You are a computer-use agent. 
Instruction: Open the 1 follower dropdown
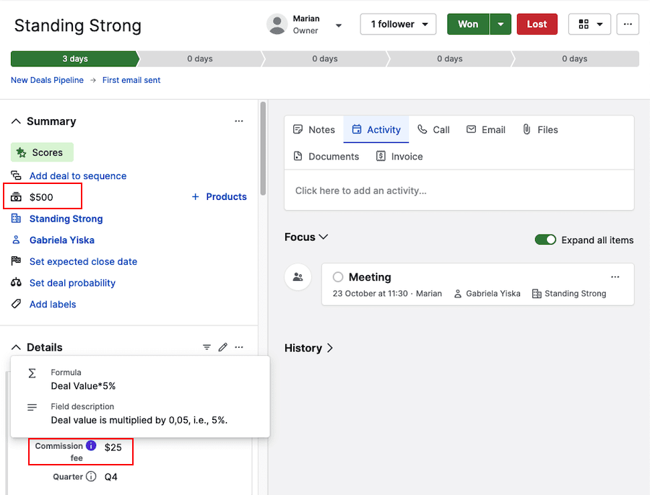pos(398,24)
